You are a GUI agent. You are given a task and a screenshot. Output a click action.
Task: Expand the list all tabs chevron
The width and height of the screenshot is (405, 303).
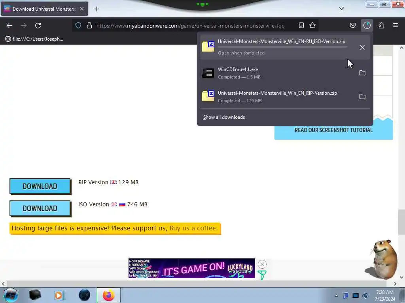[341, 9]
